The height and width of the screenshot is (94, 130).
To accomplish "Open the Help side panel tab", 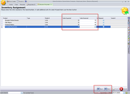I will (129, 19).
